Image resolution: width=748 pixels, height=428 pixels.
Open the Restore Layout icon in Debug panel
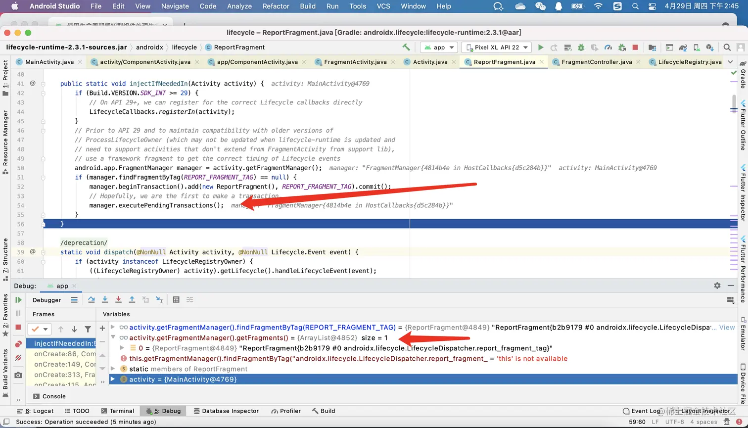(730, 300)
